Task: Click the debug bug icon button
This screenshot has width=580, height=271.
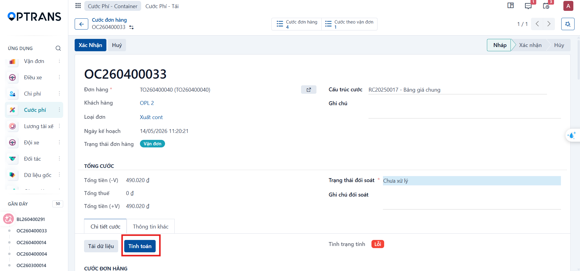Action: click(568, 24)
